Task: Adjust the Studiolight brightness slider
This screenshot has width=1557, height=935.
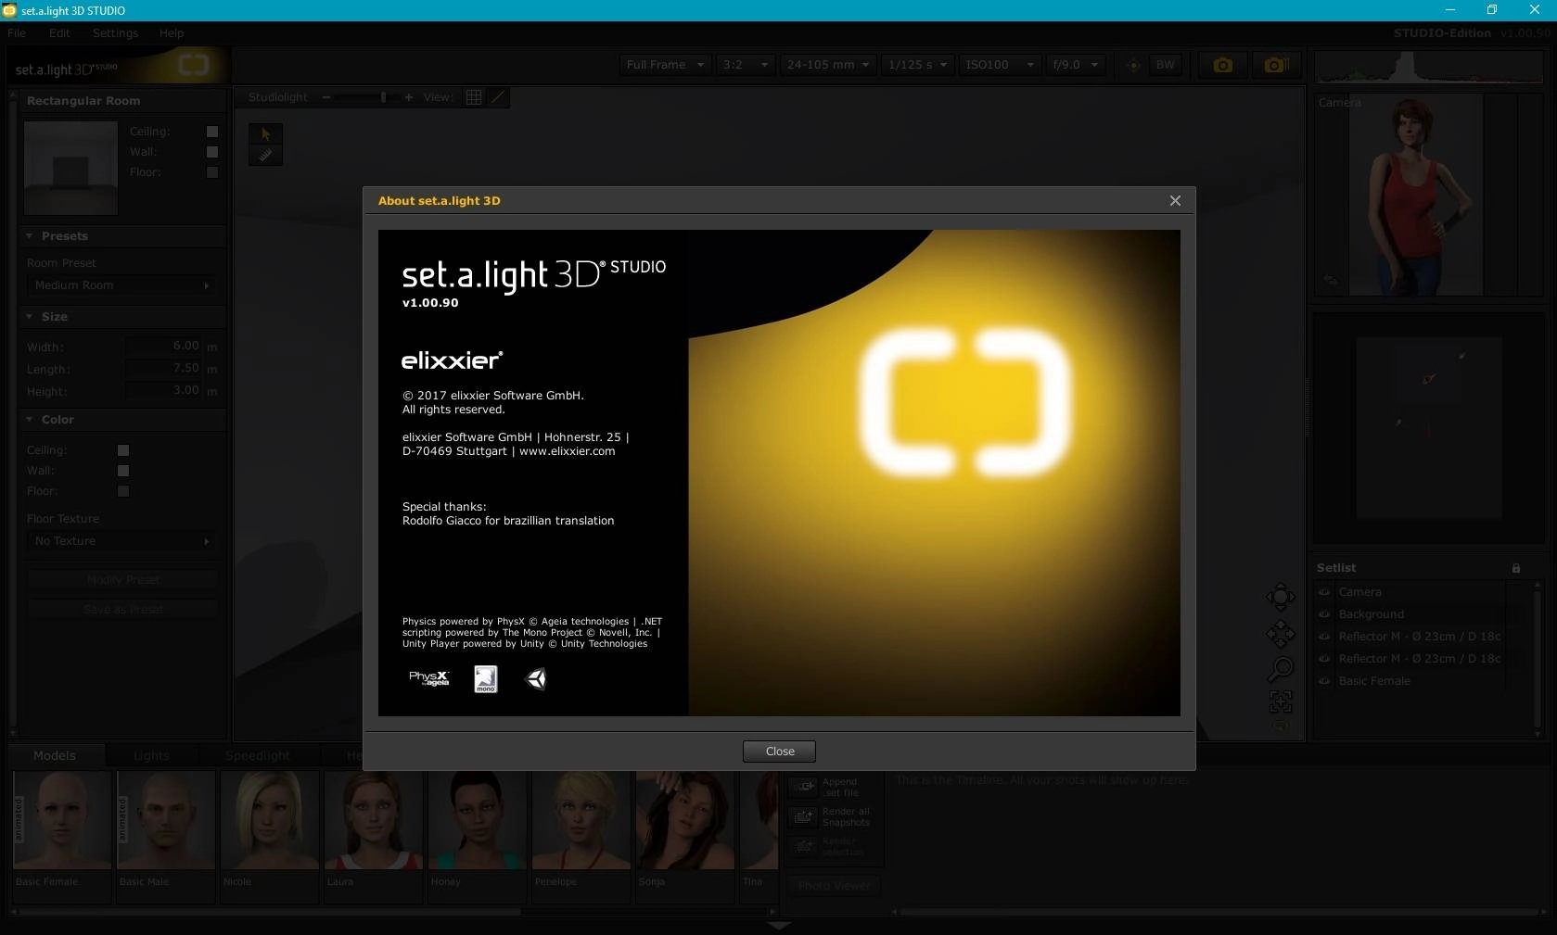Action: pos(367,97)
